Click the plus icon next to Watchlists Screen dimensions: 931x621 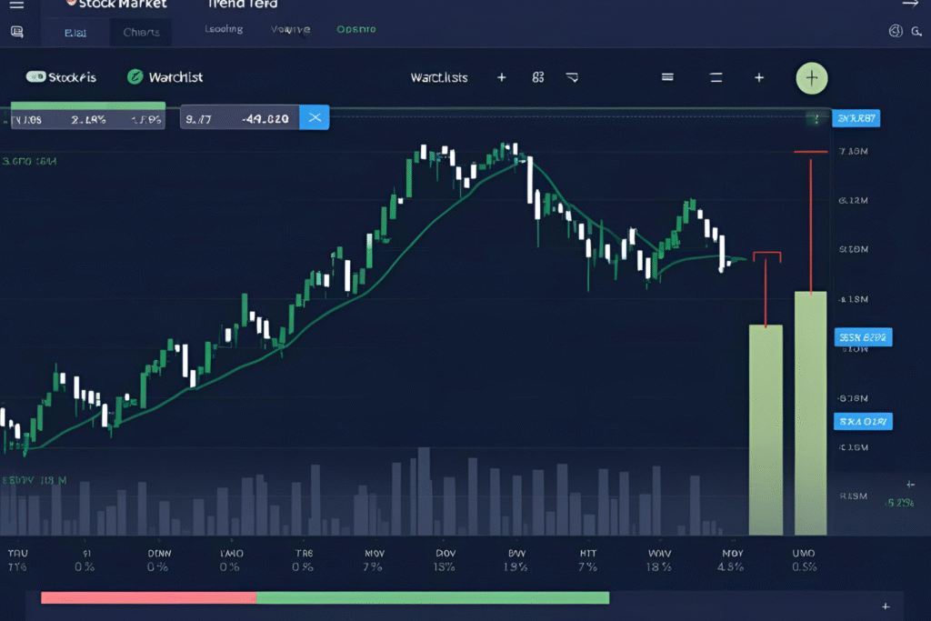click(x=501, y=77)
